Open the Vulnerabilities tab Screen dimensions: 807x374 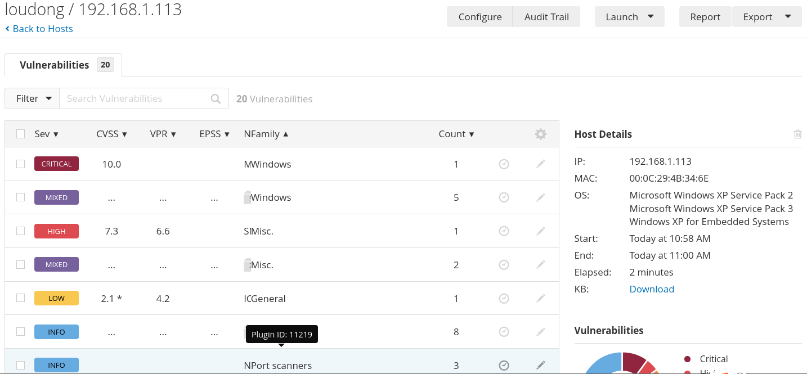(63, 65)
